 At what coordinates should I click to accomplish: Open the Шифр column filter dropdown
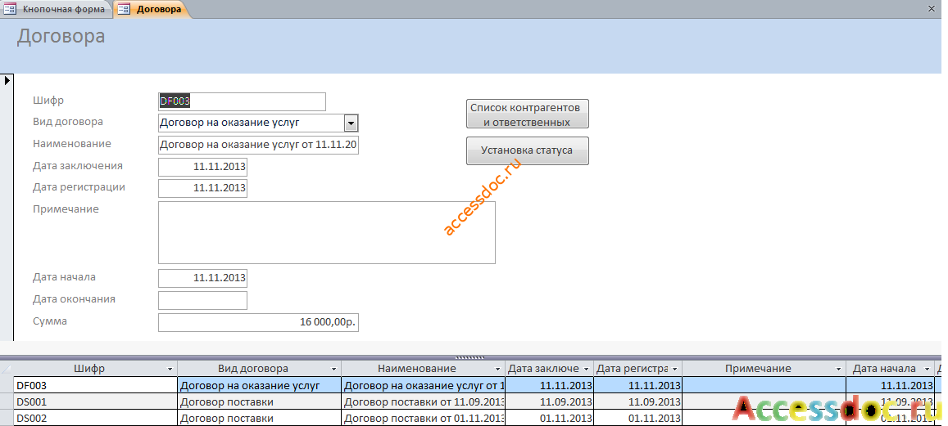(x=170, y=369)
